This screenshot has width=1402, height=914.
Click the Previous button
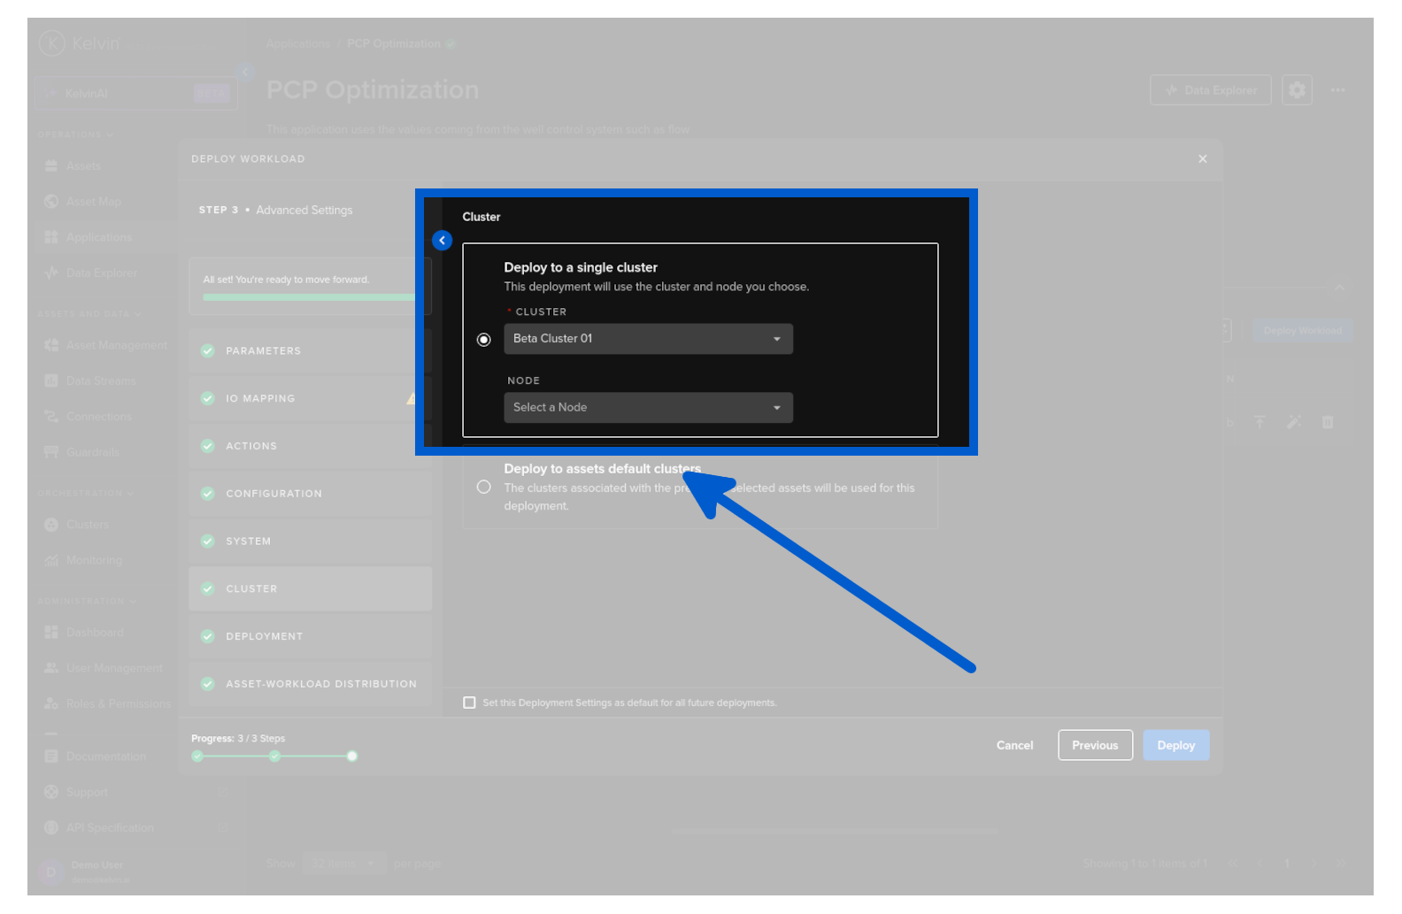tap(1095, 745)
